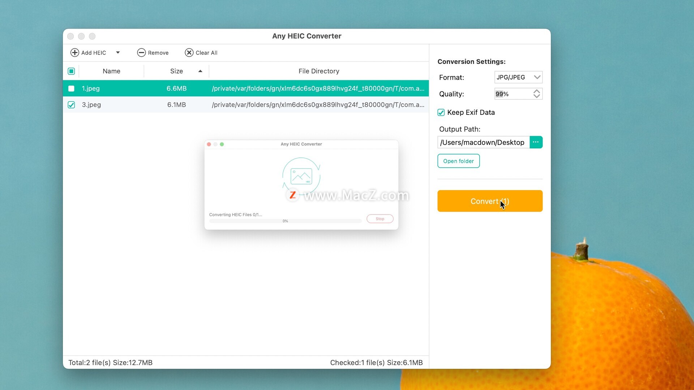Click the conversion progress bar
The width and height of the screenshot is (694, 390).
pos(285,221)
